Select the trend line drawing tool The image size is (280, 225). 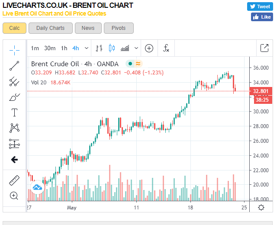(14, 66)
